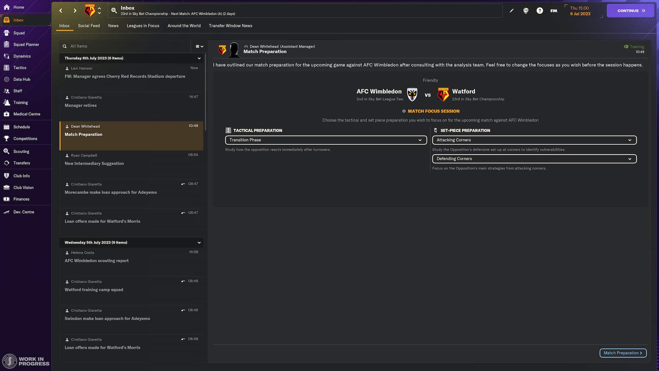Image resolution: width=659 pixels, height=371 pixels.
Task: Click the Match Preparation button at bottom right
Action: (x=623, y=353)
